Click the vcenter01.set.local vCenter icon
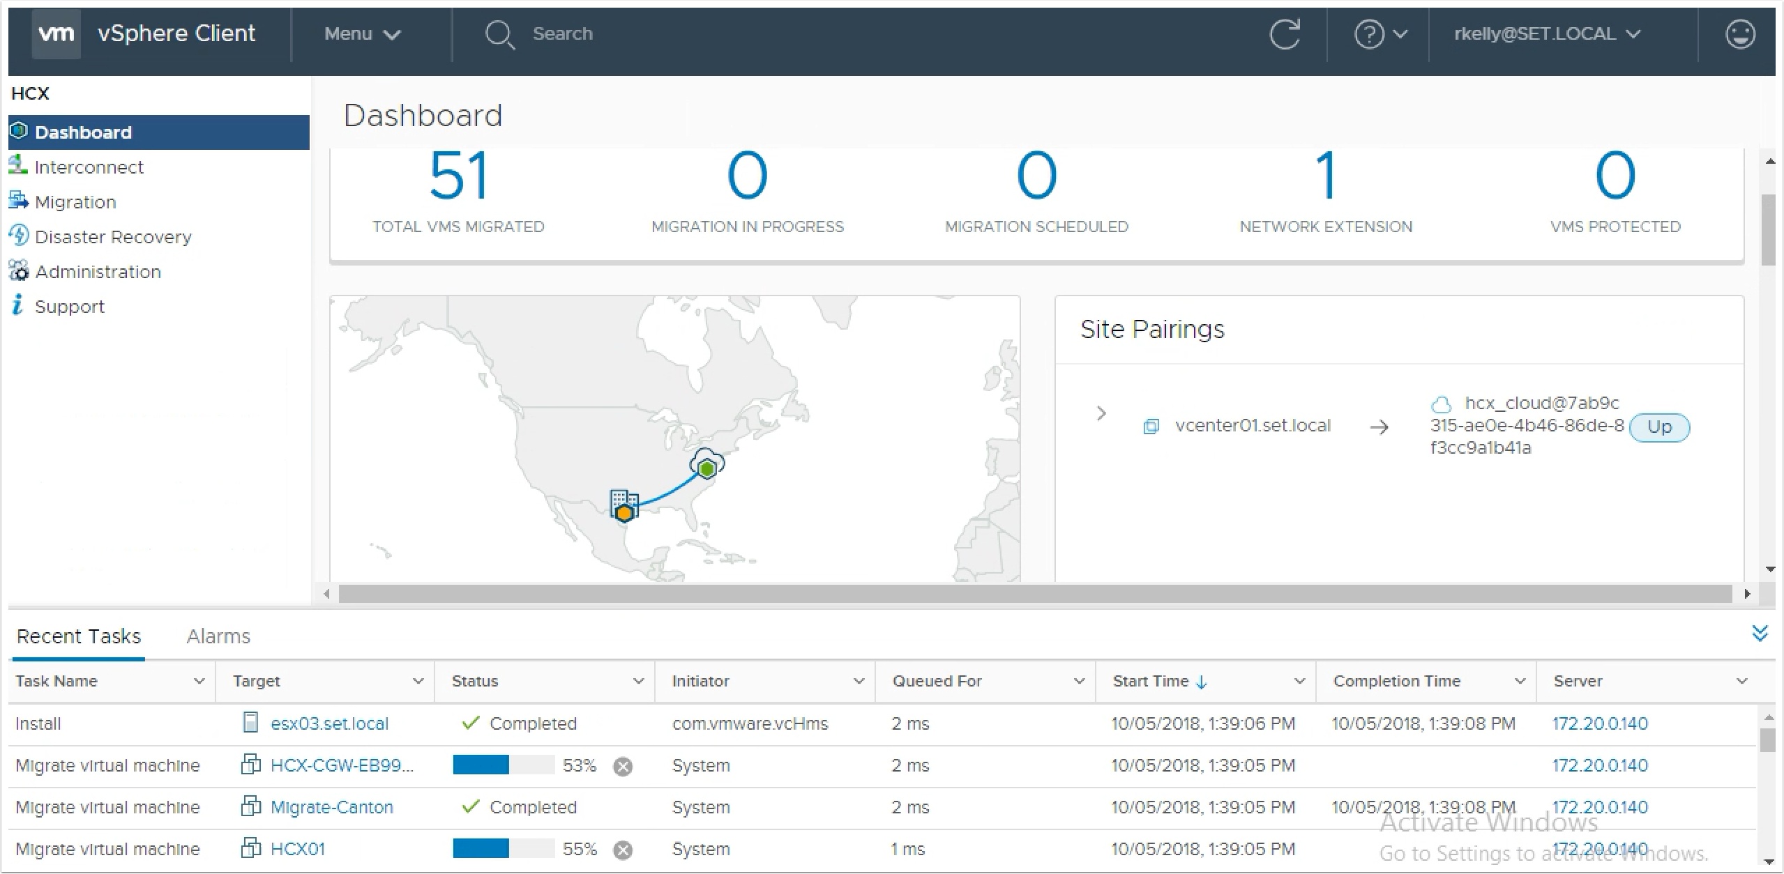Image resolution: width=1784 pixels, height=874 pixels. pos(1151,427)
